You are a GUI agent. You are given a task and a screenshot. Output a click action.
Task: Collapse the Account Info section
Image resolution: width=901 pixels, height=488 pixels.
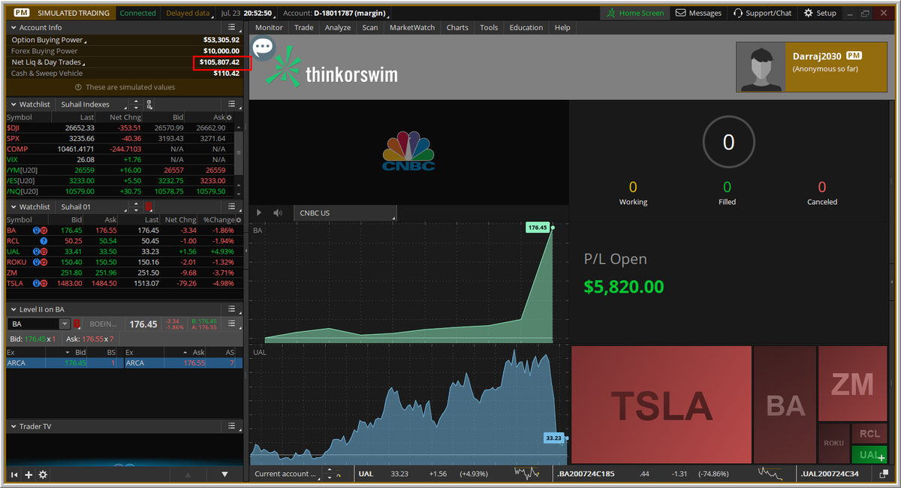click(x=14, y=28)
